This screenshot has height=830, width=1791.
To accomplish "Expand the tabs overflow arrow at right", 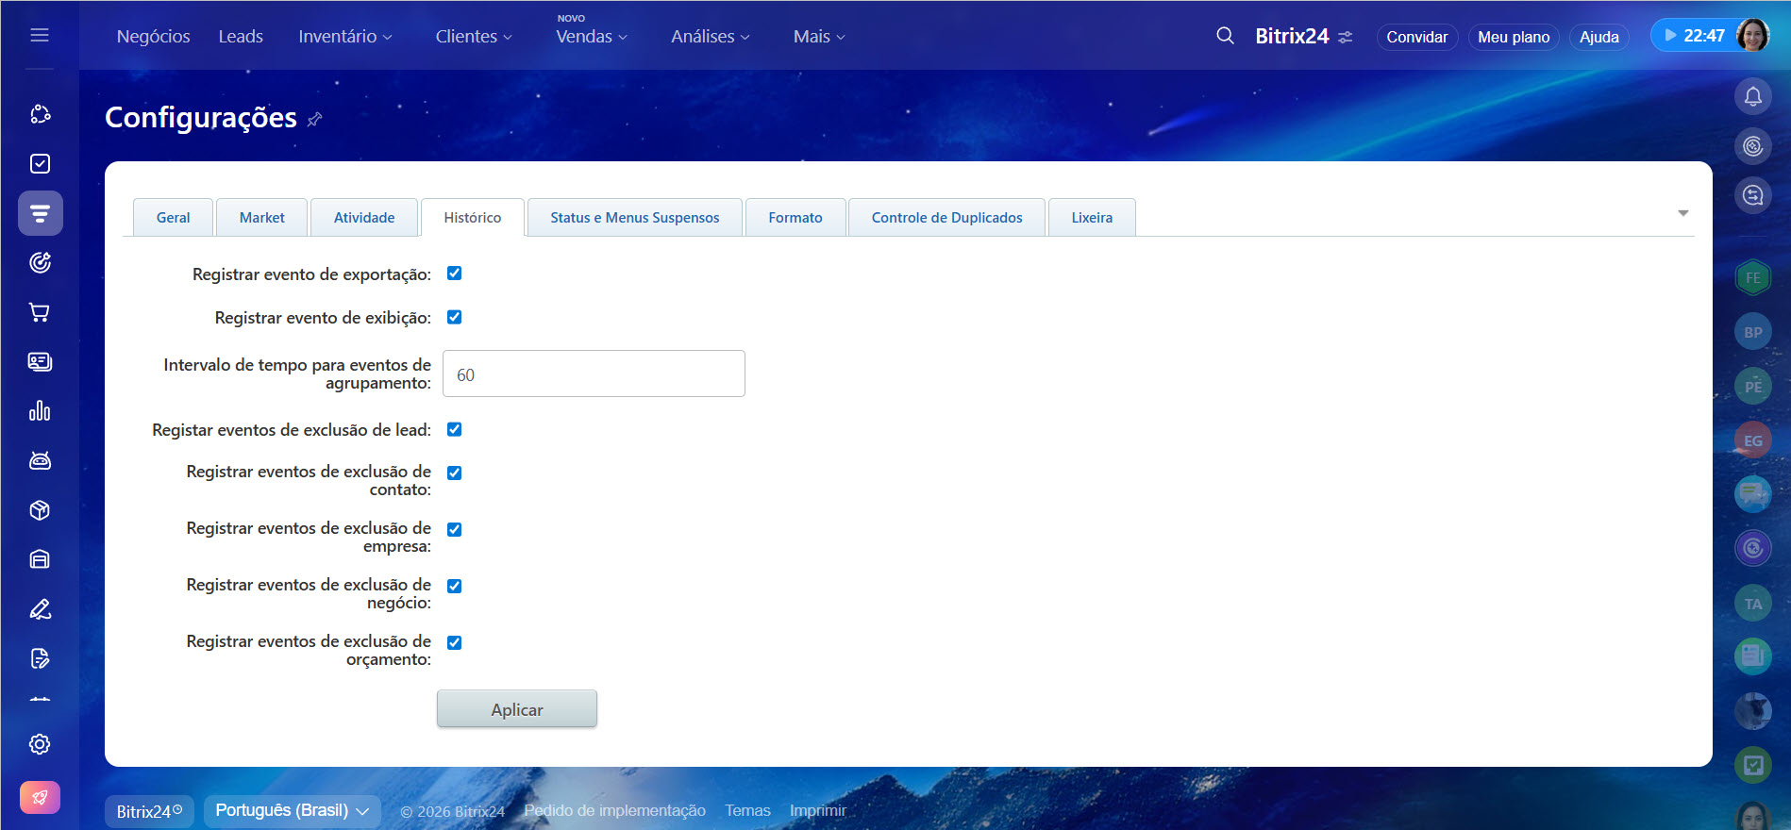I will [x=1682, y=213].
